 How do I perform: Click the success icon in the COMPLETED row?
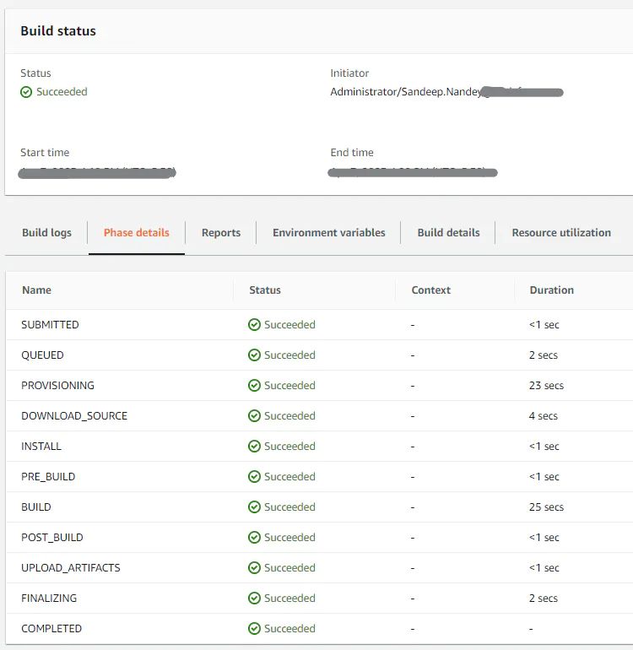254,629
